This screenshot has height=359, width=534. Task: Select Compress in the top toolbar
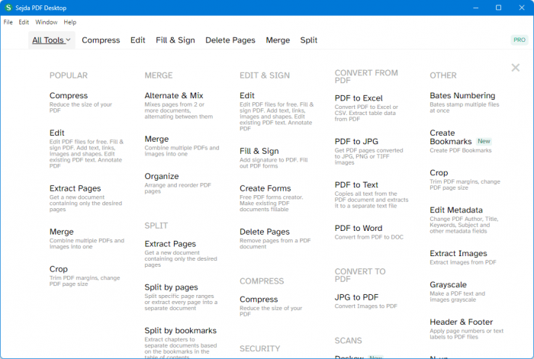pos(101,40)
